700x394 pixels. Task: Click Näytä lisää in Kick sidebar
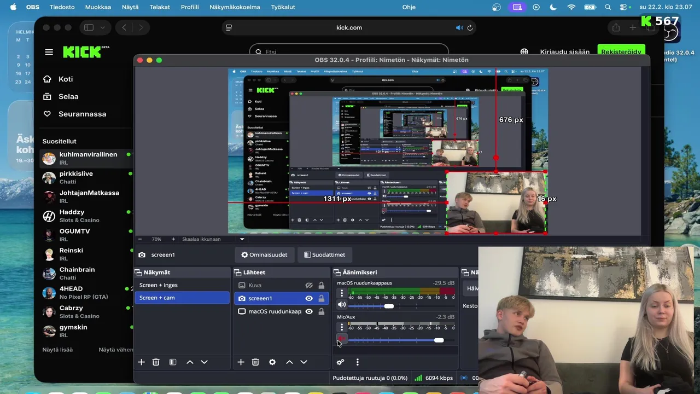click(x=57, y=350)
